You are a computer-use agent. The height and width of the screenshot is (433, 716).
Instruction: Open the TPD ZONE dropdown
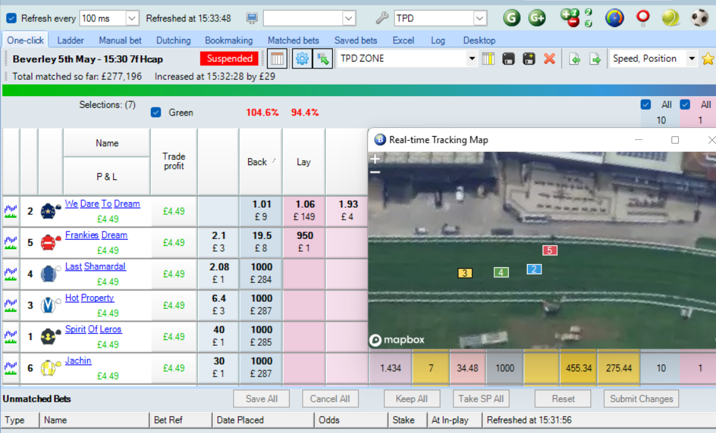click(x=472, y=59)
